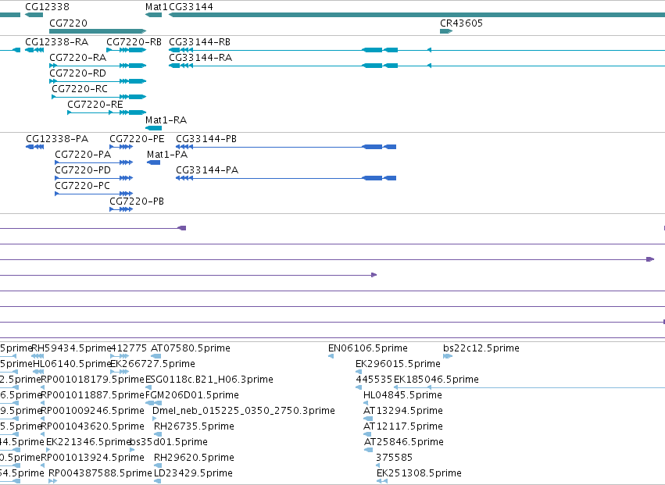665x485 pixels.
Task: Select EST ESG0118c.B21_H06.3prime
Action: (x=148, y=387)
